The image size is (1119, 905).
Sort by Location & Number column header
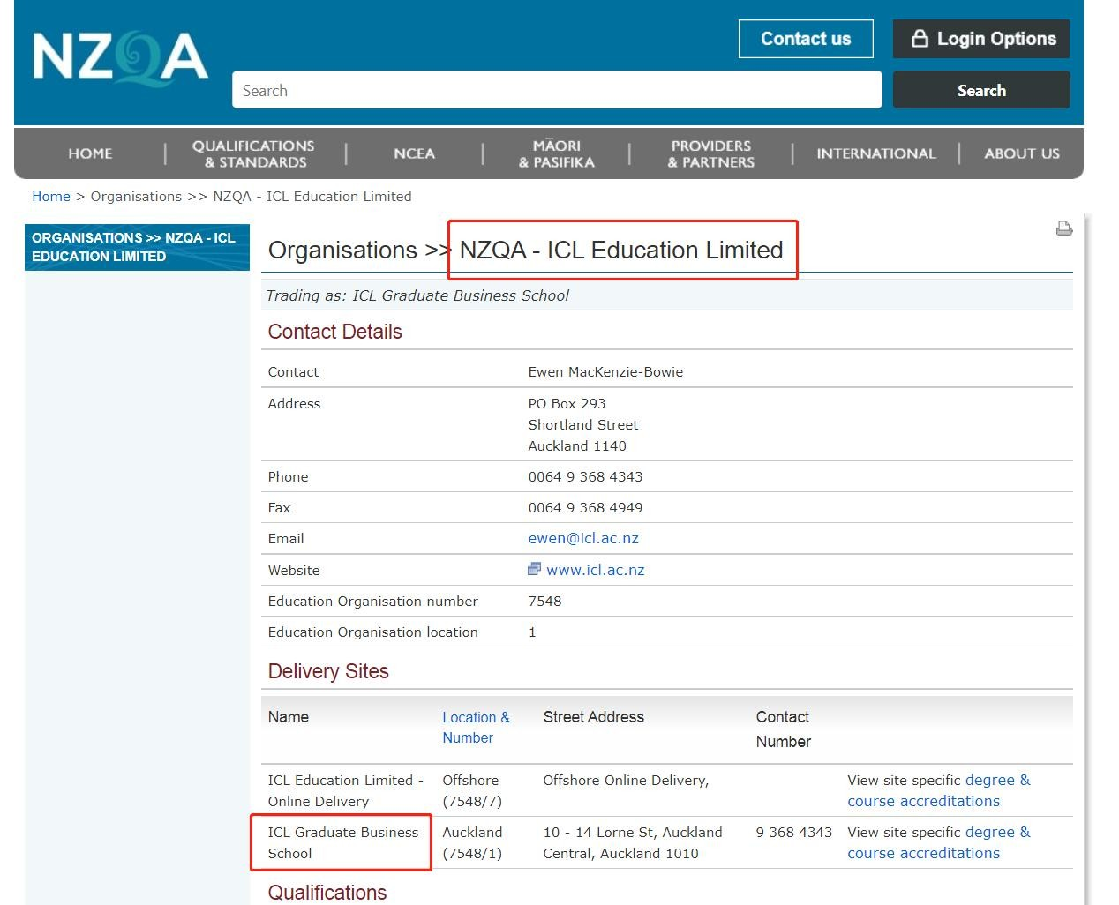[x=476, y=728]
